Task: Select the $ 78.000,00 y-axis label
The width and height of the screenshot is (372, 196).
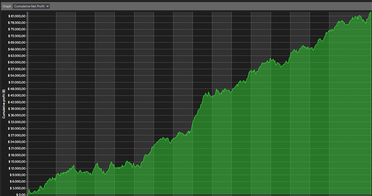Action: (17, 23)
